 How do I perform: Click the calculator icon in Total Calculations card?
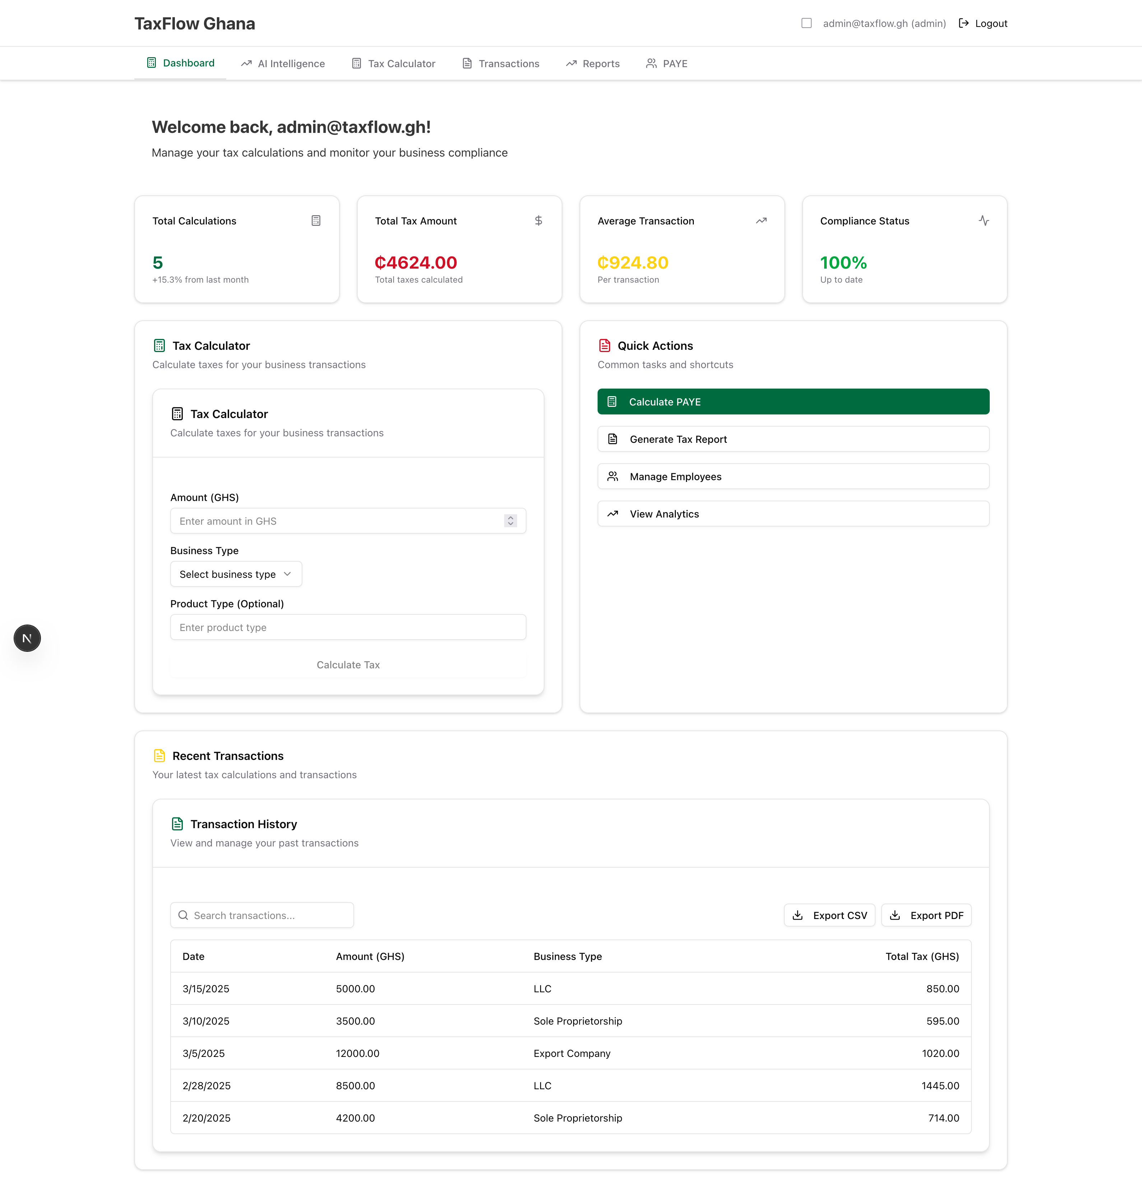[316, 221]
